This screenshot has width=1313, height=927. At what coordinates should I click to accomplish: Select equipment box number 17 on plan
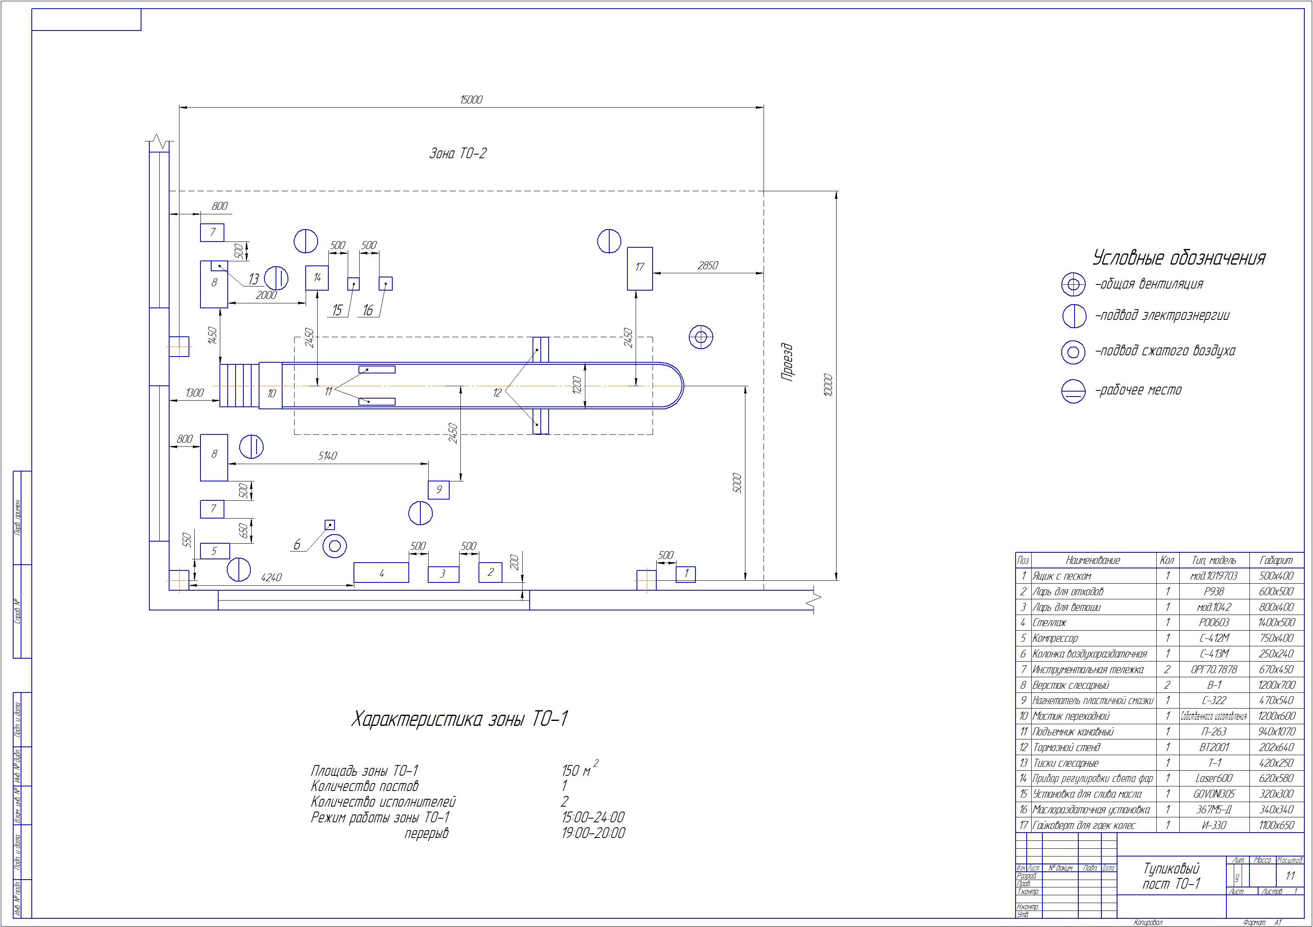(640, 269)
